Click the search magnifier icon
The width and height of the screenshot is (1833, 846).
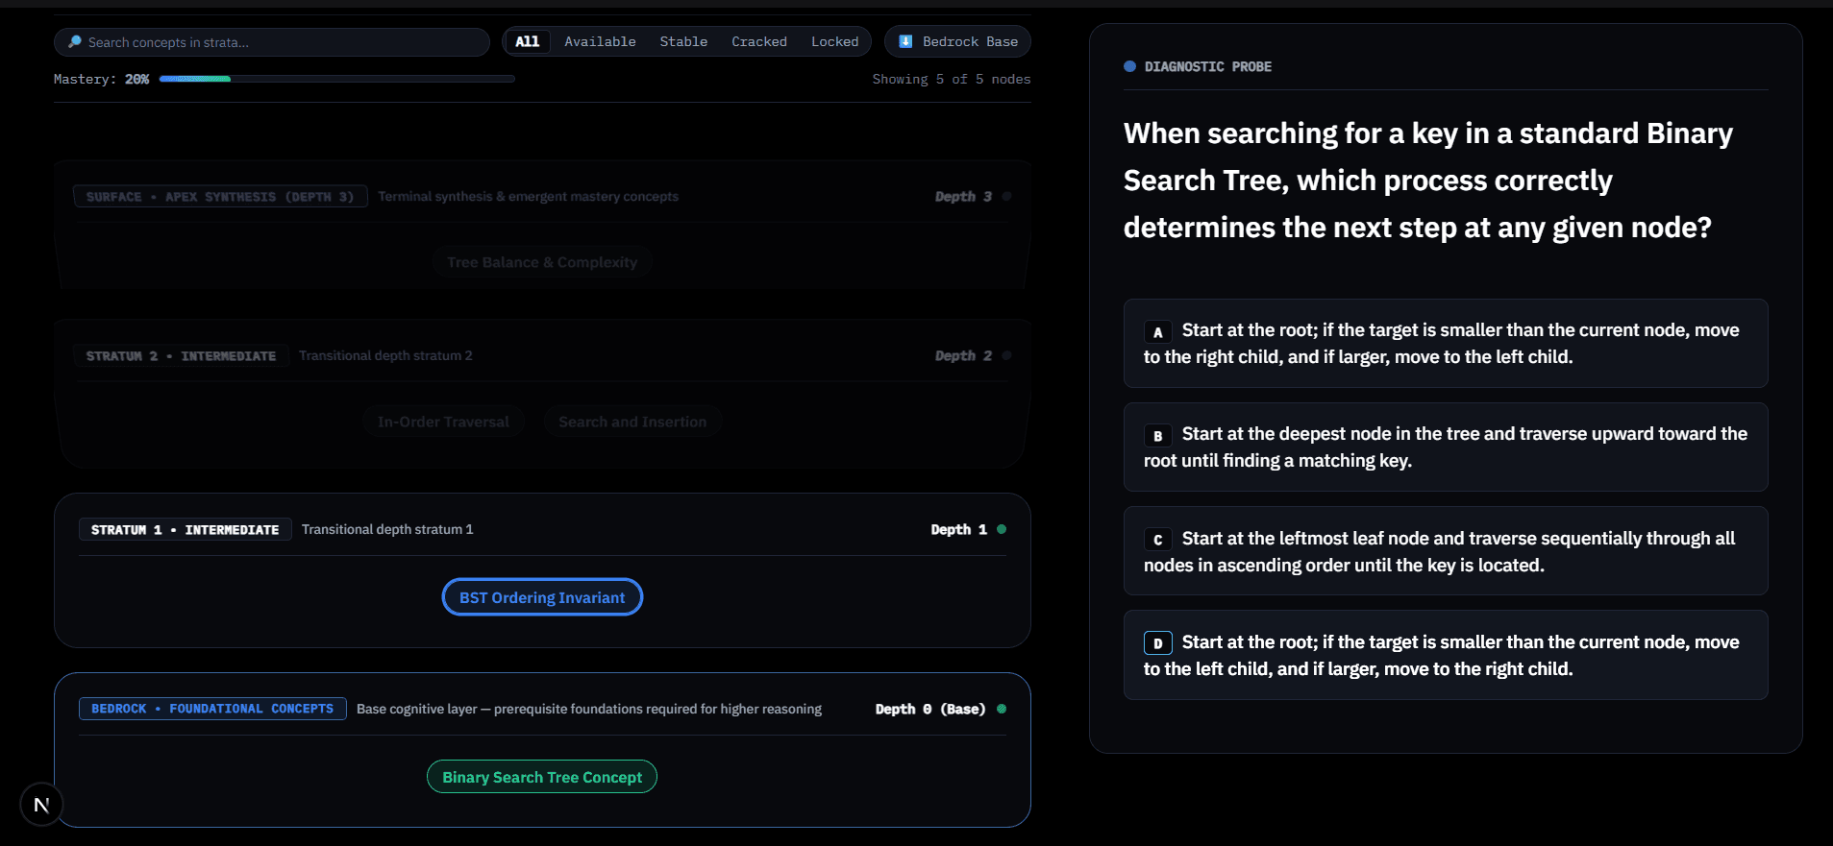[75, 42]
